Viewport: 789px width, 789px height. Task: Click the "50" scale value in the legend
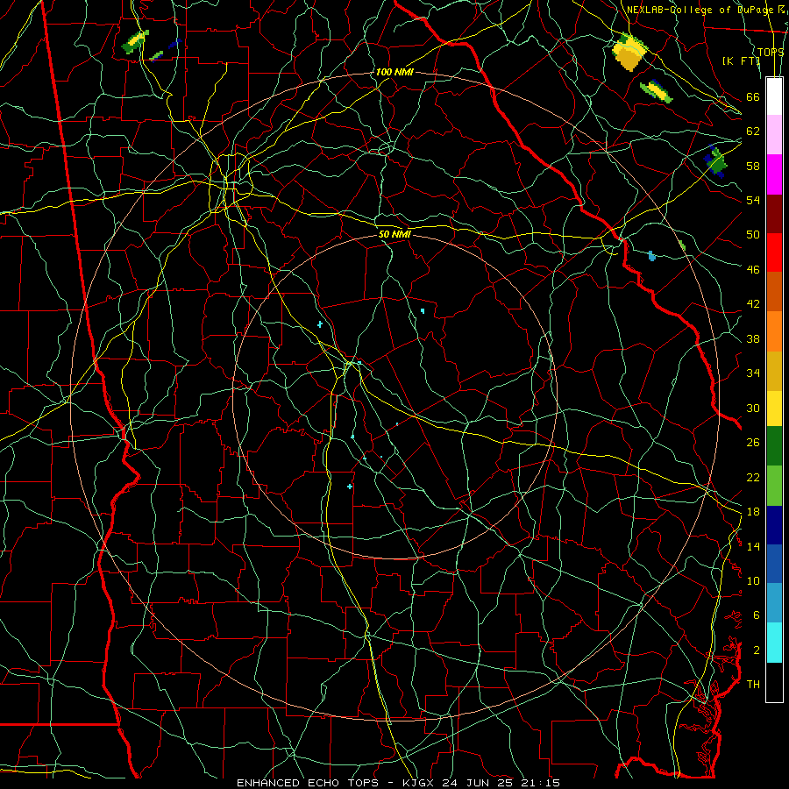[x=753, y=235]
